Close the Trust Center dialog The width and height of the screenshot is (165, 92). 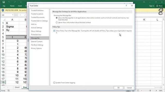(x=132, y=6)
